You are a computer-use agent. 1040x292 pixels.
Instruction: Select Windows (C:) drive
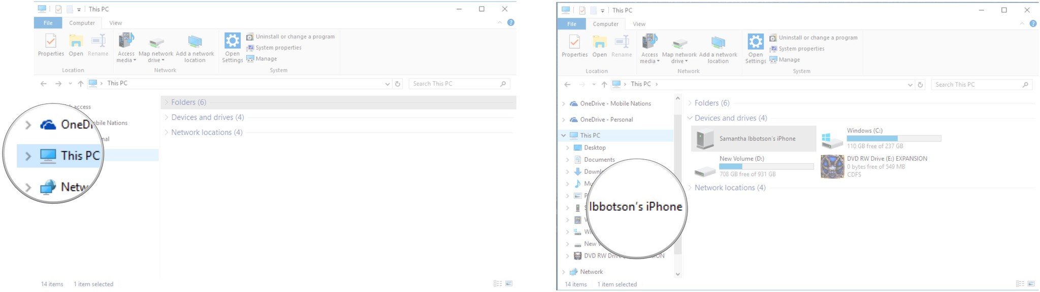click(882, 138)
